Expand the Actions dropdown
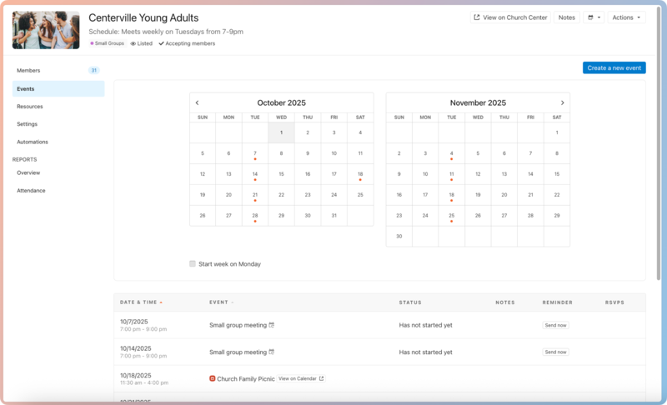Image resolution: width=667 pixels, height=405 pixels. 626,17
